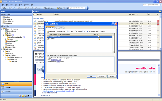Open the Actions menu
This screenshot has height=101, width=162.
pyautogui.click(x=26, y=5)
